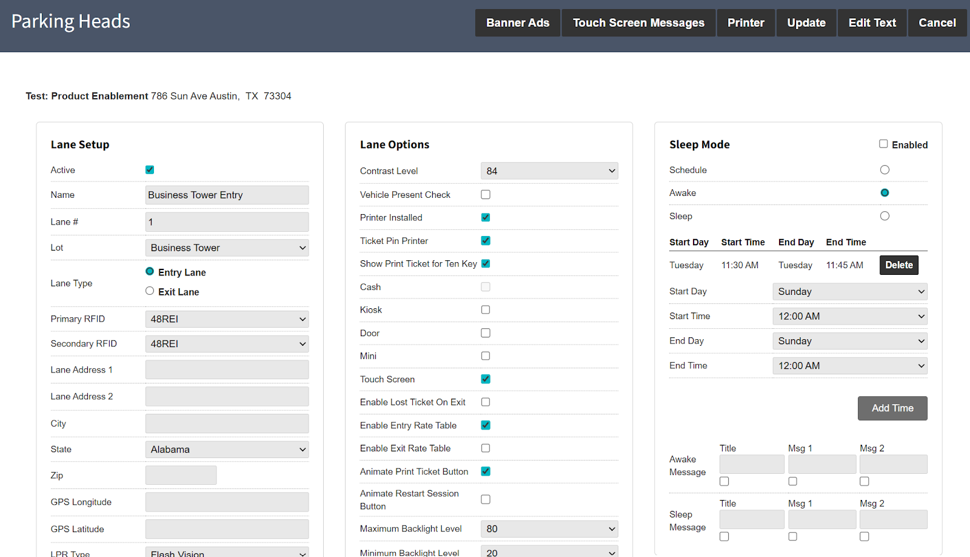Expand the Contrast Level dropdown
970x557 pixels.
click(549, 171)
